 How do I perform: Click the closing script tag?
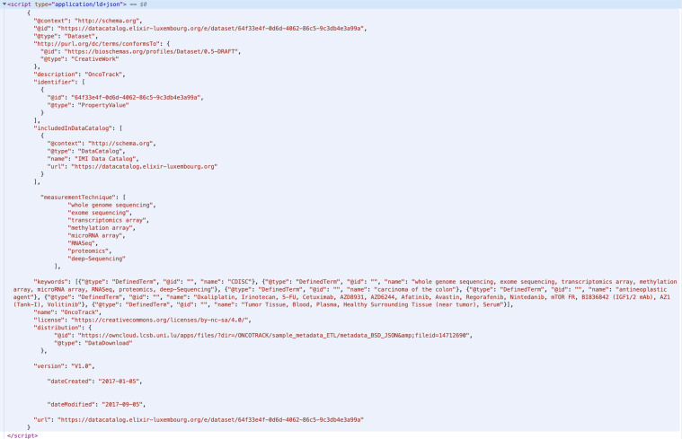click(x=22, y=435)
